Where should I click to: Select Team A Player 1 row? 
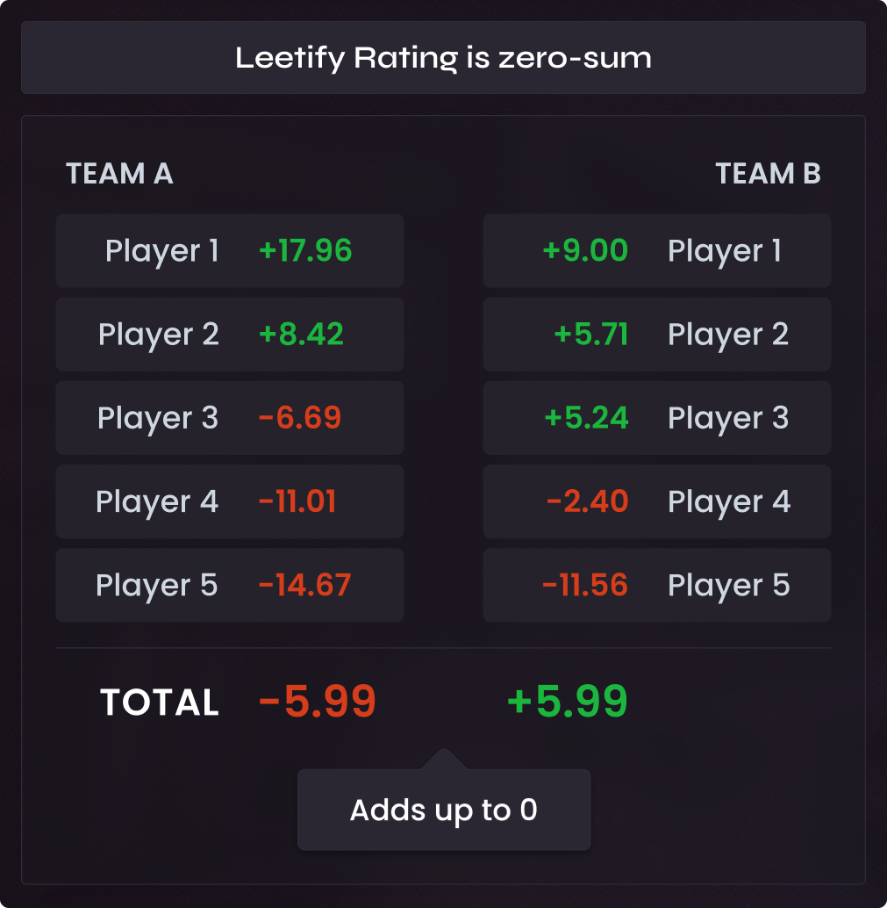[229, 251]
